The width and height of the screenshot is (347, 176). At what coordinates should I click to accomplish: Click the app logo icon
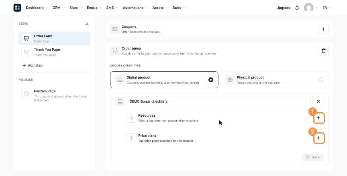17,8
